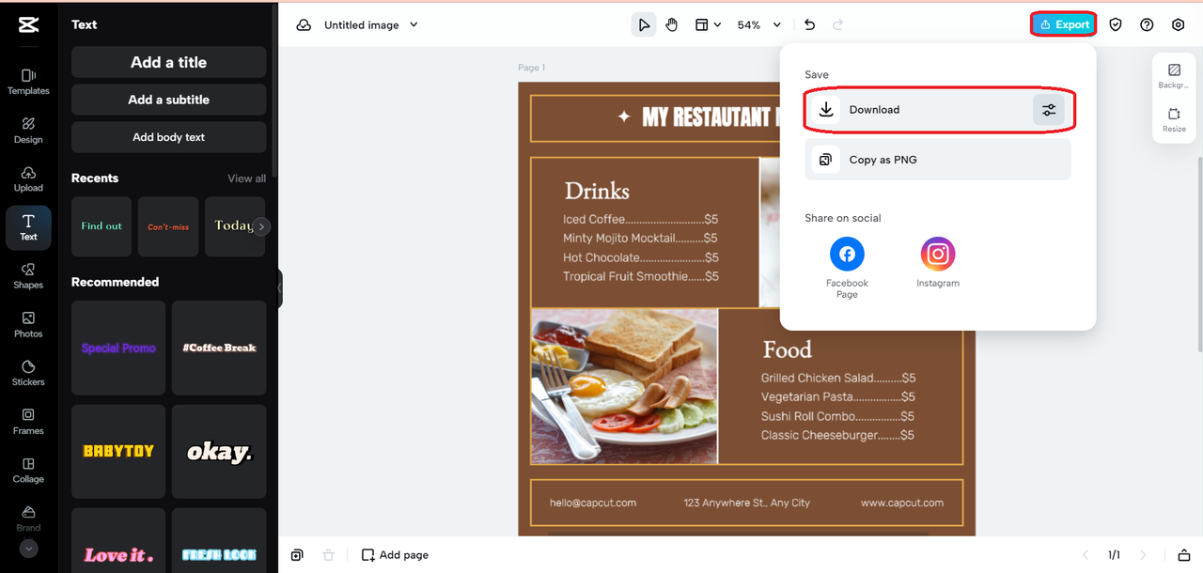Apply the 'Special Promo' text preset

click(x=118, y=348)
